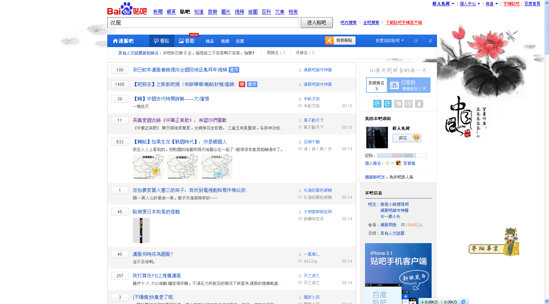The image size is (549, 304).
Task: Click the download speed indicator
Action: 429,302
